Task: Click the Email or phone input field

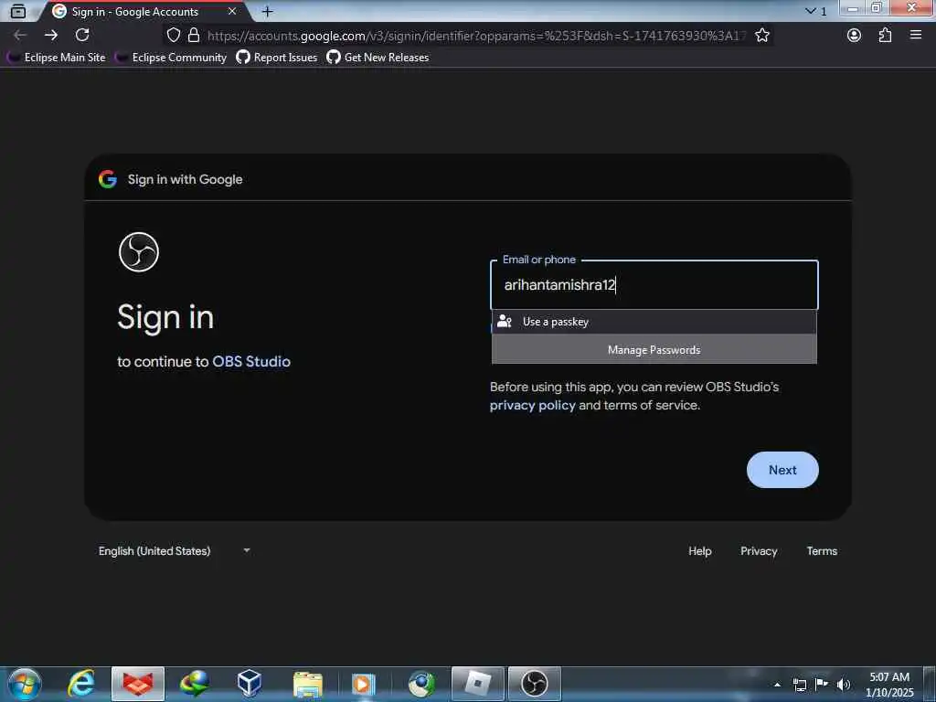Action: coord(654,285)
